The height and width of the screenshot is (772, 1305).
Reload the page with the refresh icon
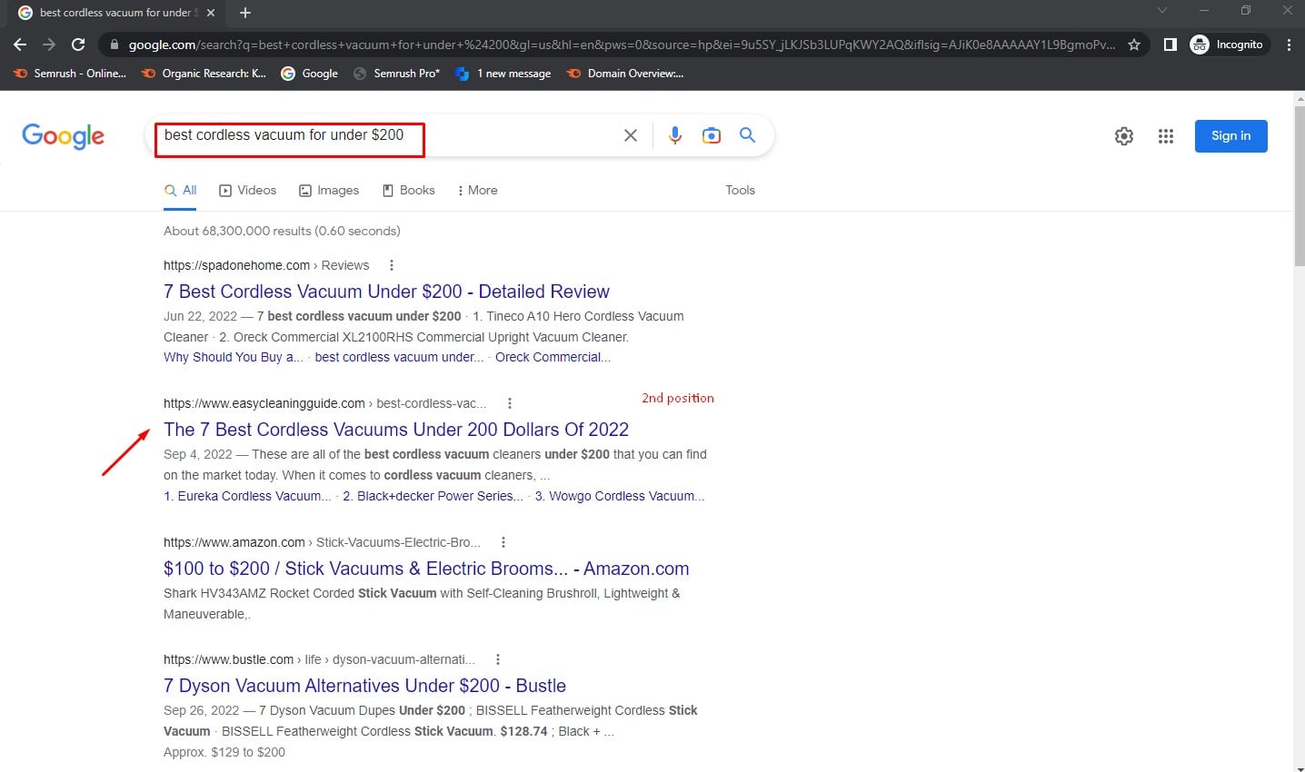pos(78,44)
